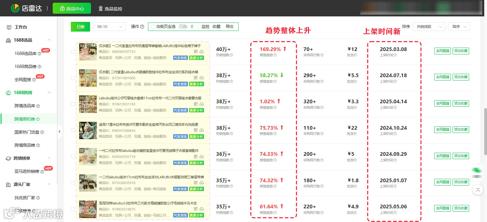Open 跨境商品榜 in the sidebar
Screen dimensions: 487x222
(25, 145)
